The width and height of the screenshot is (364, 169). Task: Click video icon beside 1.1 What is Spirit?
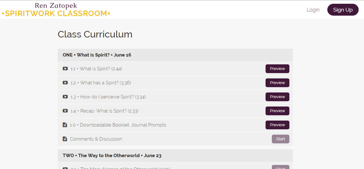[x=65, y=69]
